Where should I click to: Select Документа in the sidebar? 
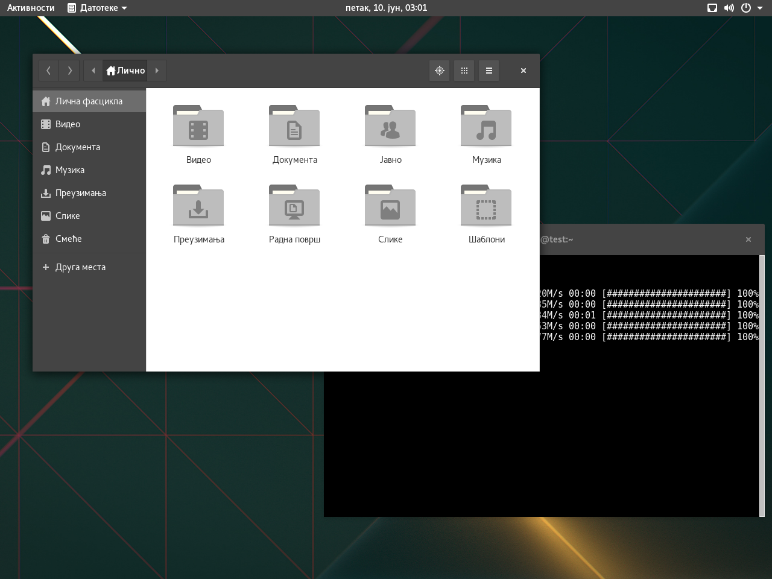coord(89,147)
